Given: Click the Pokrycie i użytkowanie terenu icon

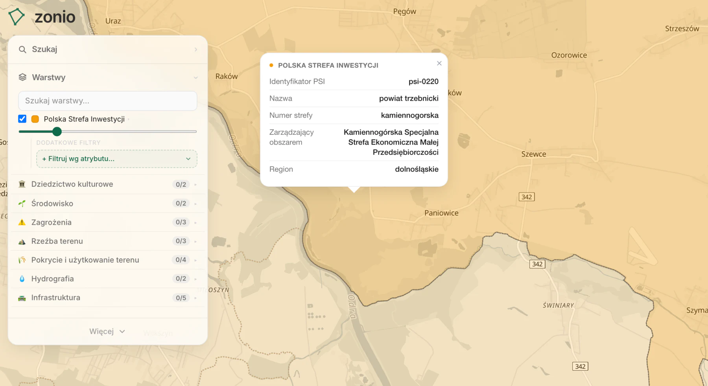Looking at the screenshot, I should pos(22,260).
